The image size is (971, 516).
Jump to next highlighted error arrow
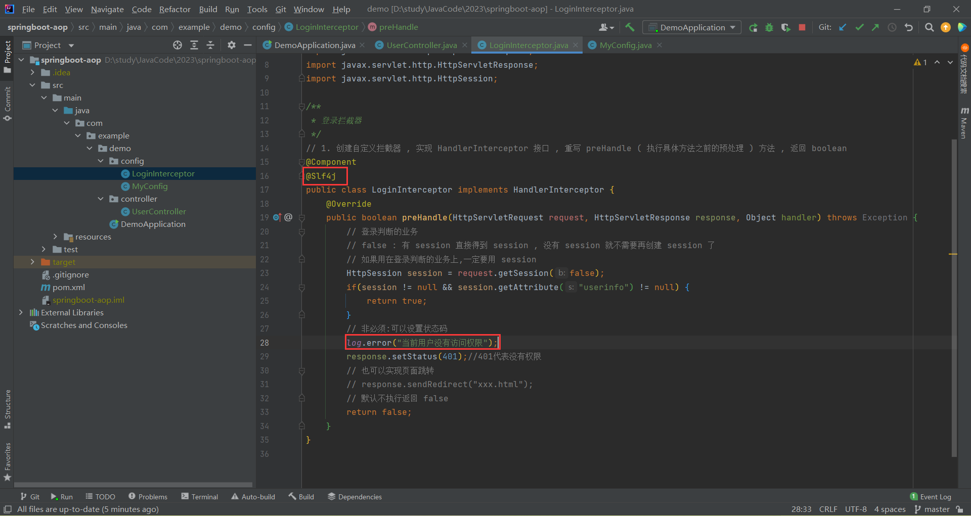click(950, 62)
